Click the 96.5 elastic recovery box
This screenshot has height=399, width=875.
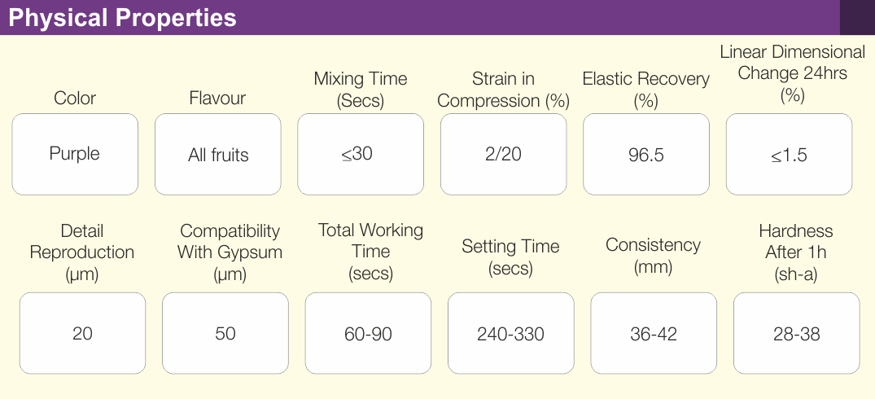[x=646, y=154]
